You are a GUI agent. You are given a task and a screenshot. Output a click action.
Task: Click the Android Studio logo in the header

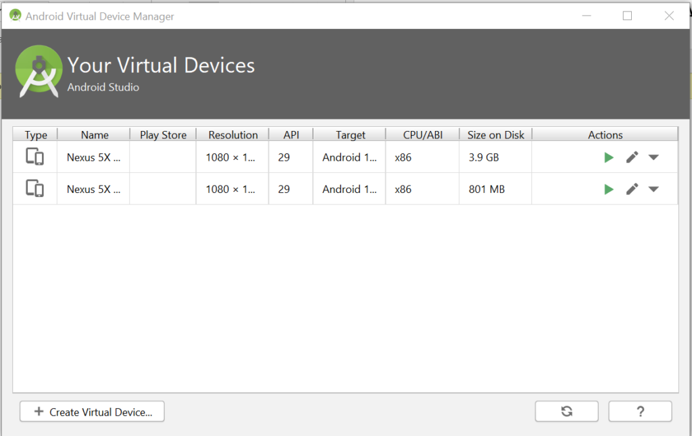click(x=39, y=70)
